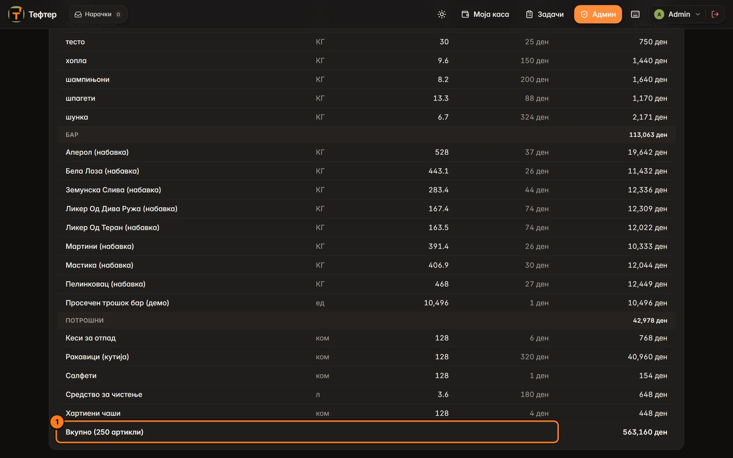Click Мартини (набавка) item
This screenshot has width=733, height=458.
tap(100, 246)
